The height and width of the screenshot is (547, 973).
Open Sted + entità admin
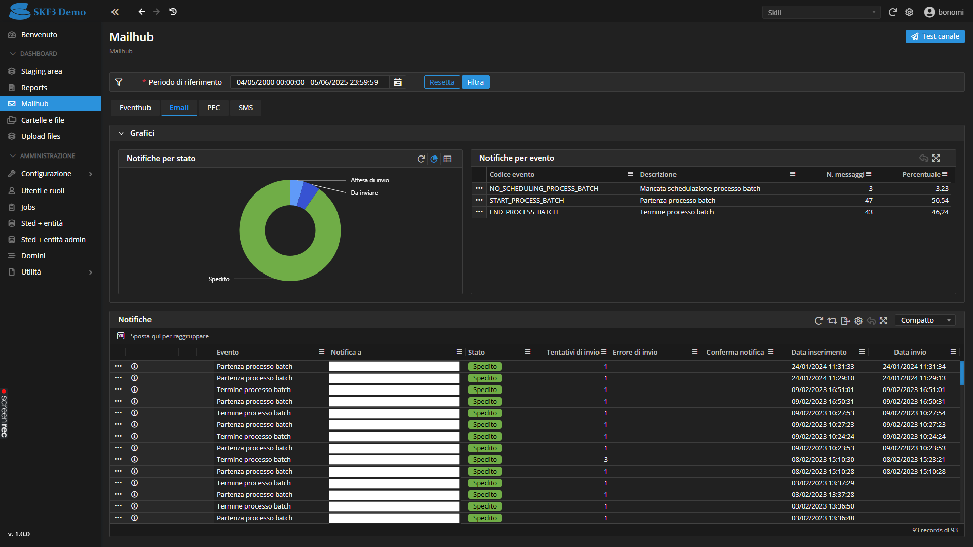coord(51,240)
